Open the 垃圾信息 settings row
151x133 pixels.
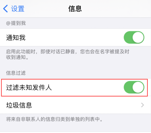pyautogui.click(x=75, y=105)
